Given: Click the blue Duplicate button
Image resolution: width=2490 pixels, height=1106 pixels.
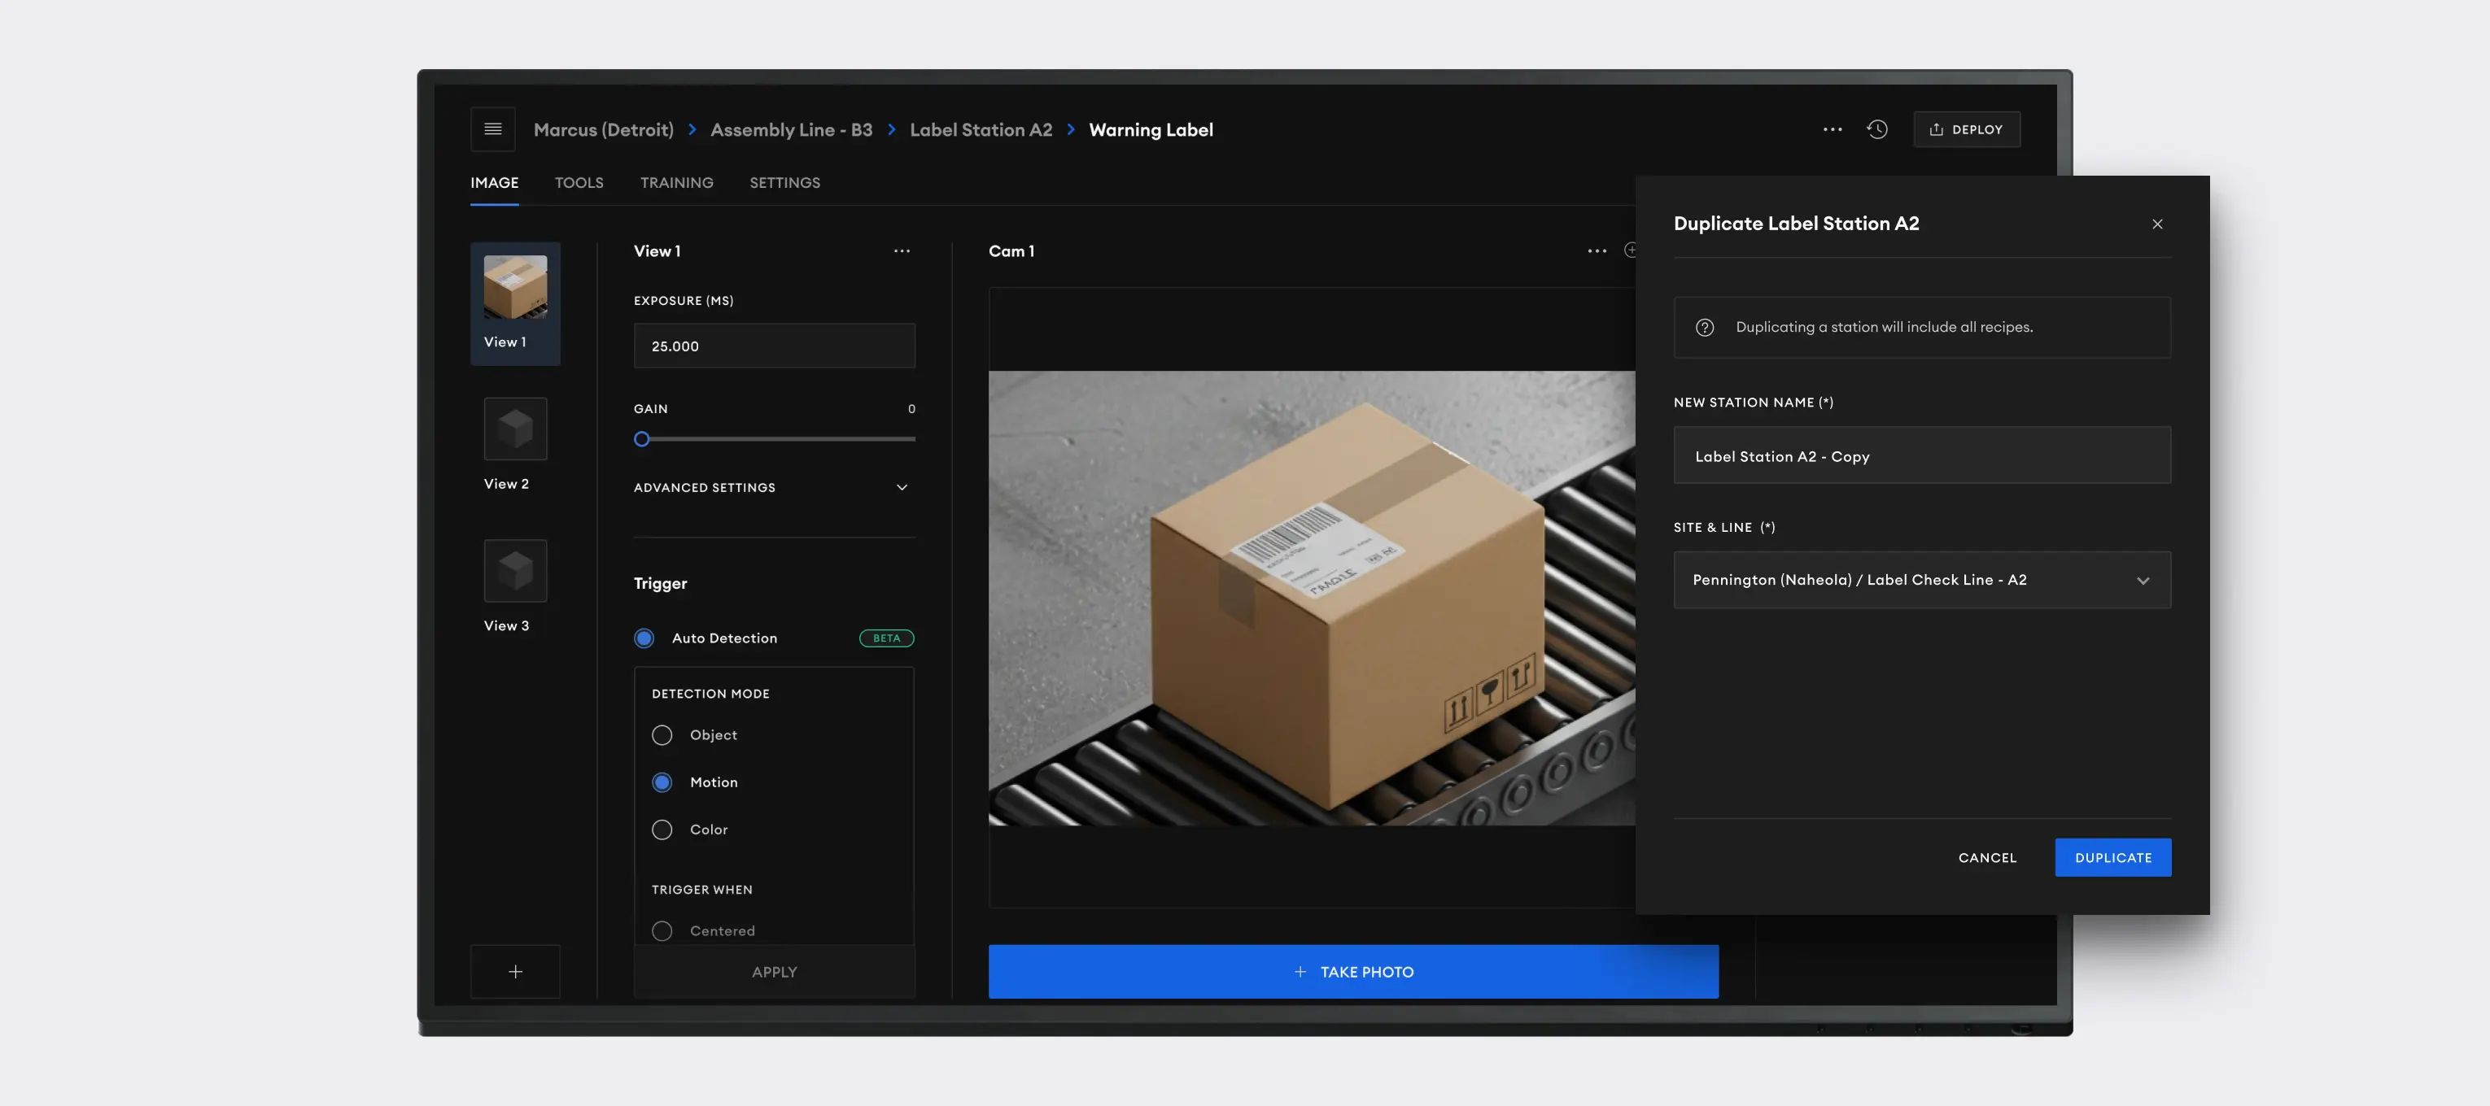Looking at the screenshot, I should coord(2112,858).
